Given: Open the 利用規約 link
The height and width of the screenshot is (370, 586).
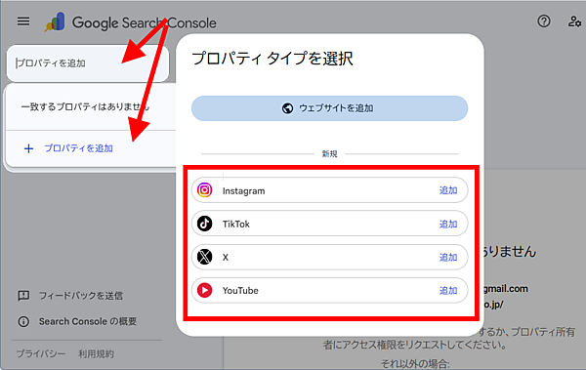Looking at the screenshot, I should point(96,354).
